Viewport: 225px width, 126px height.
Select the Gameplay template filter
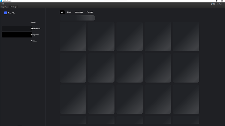click(x=79, y=12)
